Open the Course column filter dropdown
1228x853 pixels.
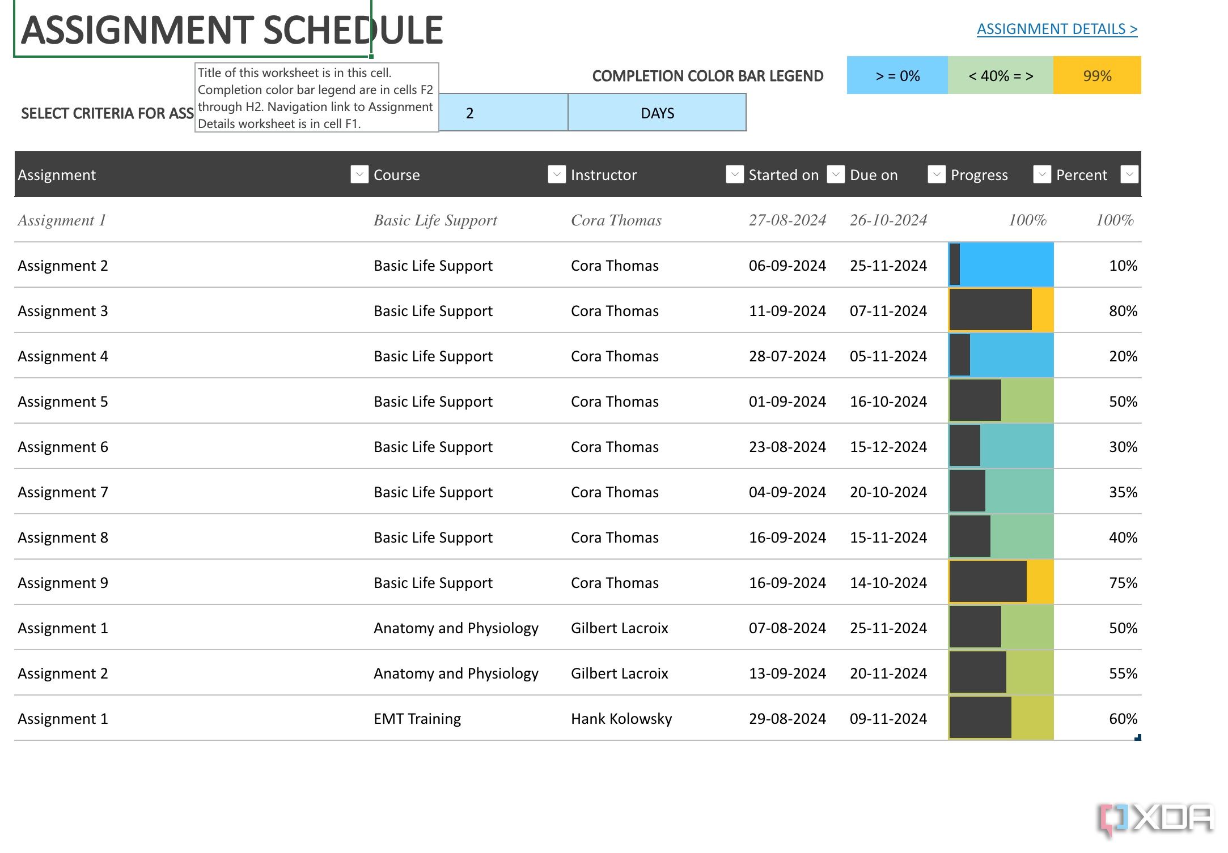coord(557,174)
